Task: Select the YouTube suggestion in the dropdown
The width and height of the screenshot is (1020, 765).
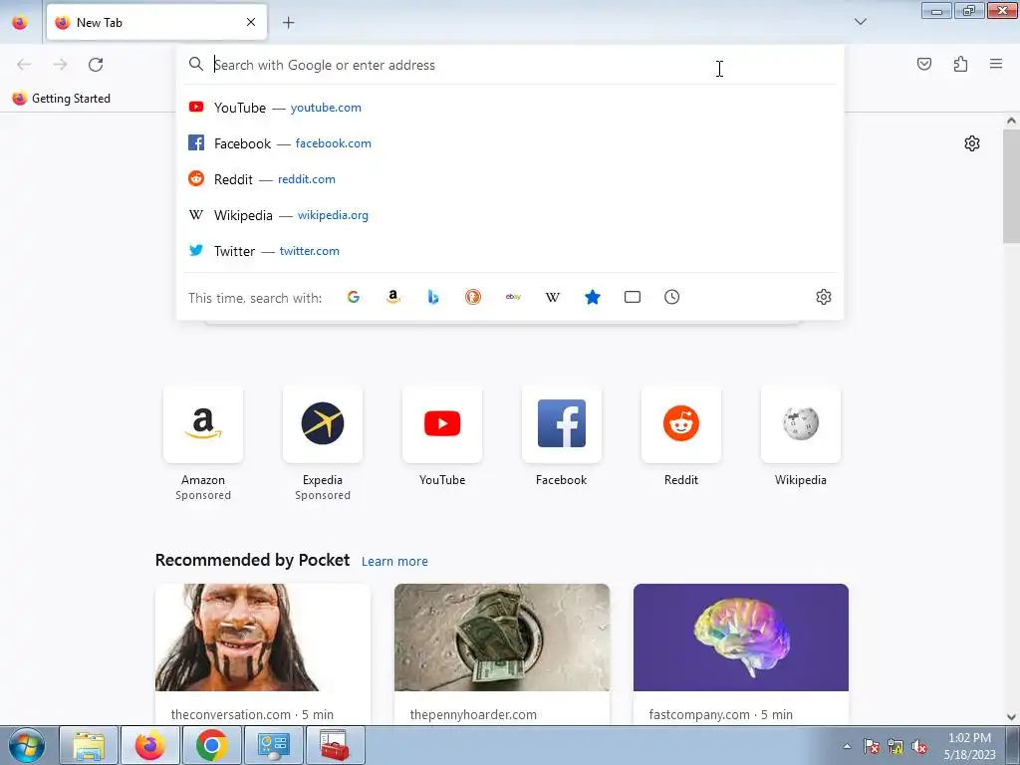Action: (x=510, y=108)
